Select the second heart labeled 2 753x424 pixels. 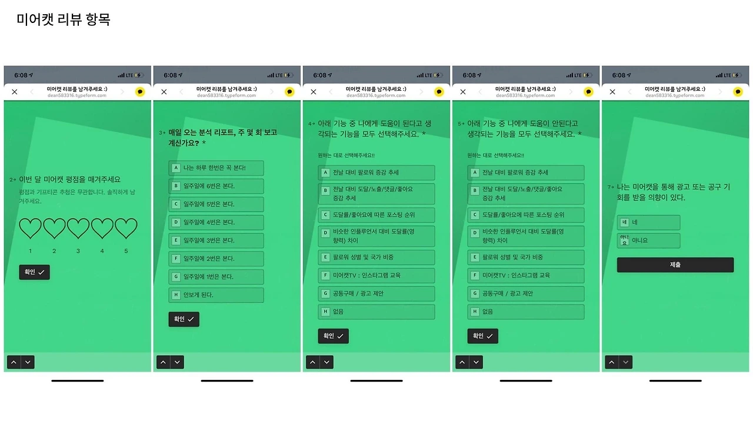(54, 228)
